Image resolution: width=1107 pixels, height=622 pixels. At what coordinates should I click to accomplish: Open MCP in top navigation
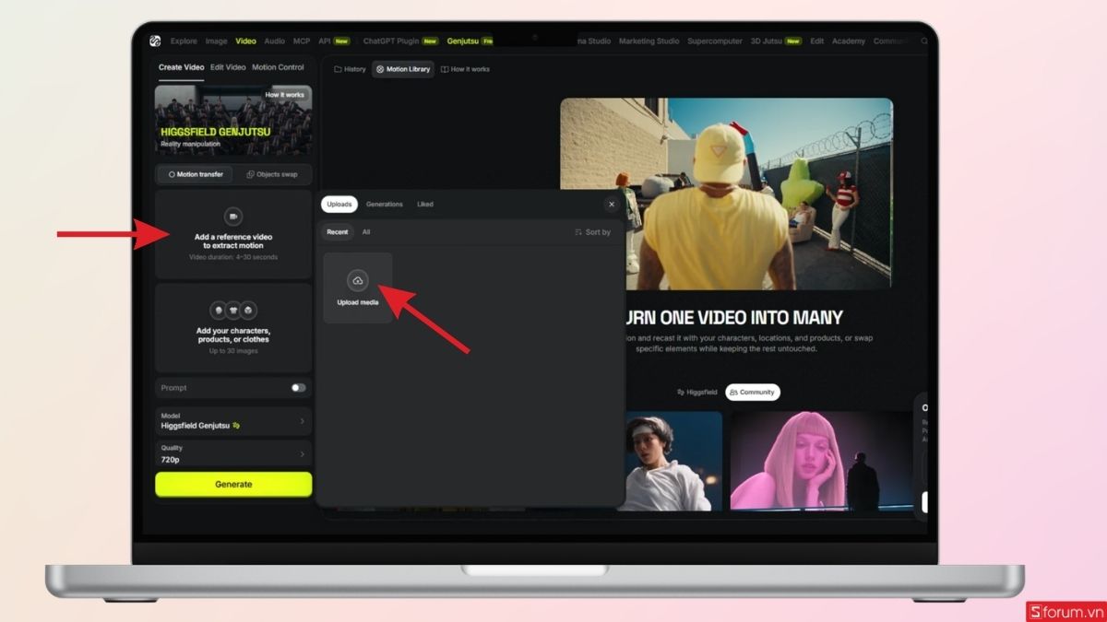pyautogui.click(x=302, y=41)
